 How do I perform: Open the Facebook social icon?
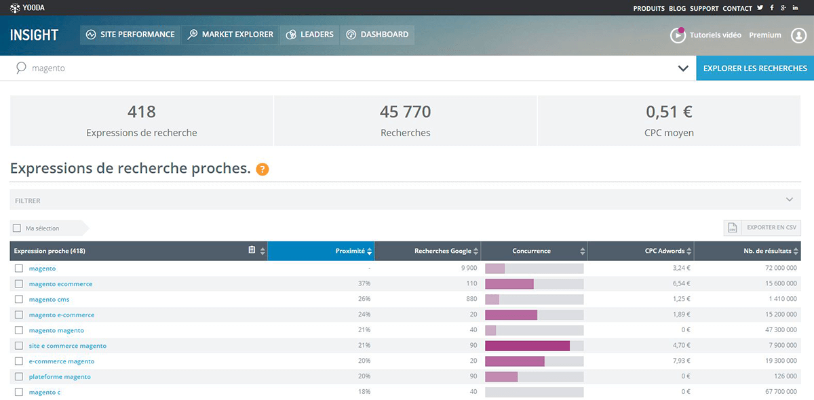[x=772, y=8]
